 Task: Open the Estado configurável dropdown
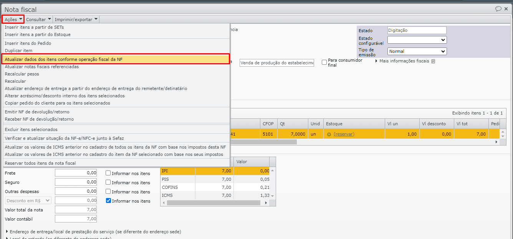[x=417, y=40]
